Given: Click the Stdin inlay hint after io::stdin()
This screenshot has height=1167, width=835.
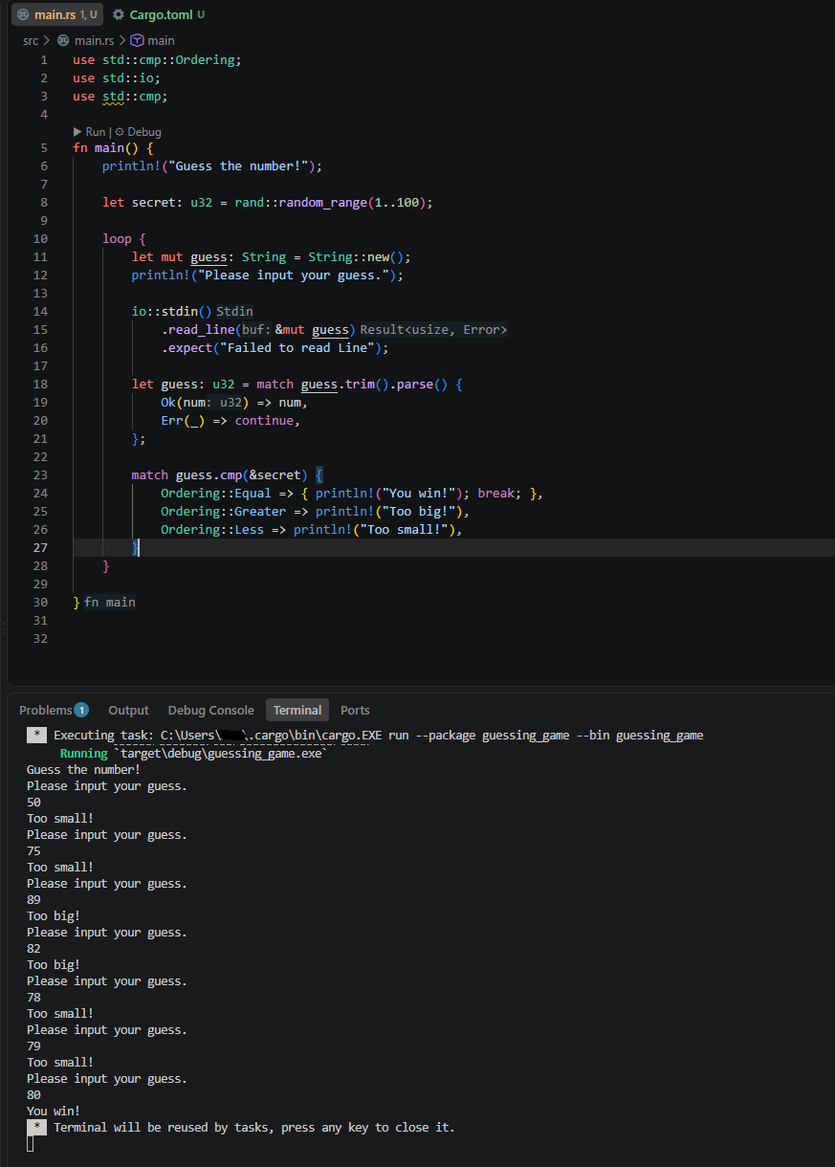Looking at the screenshot, I should tap(235, 311).
